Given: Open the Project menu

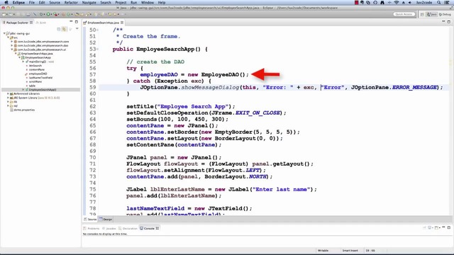Looking at the screenshot, I should (x=121, y=2).
